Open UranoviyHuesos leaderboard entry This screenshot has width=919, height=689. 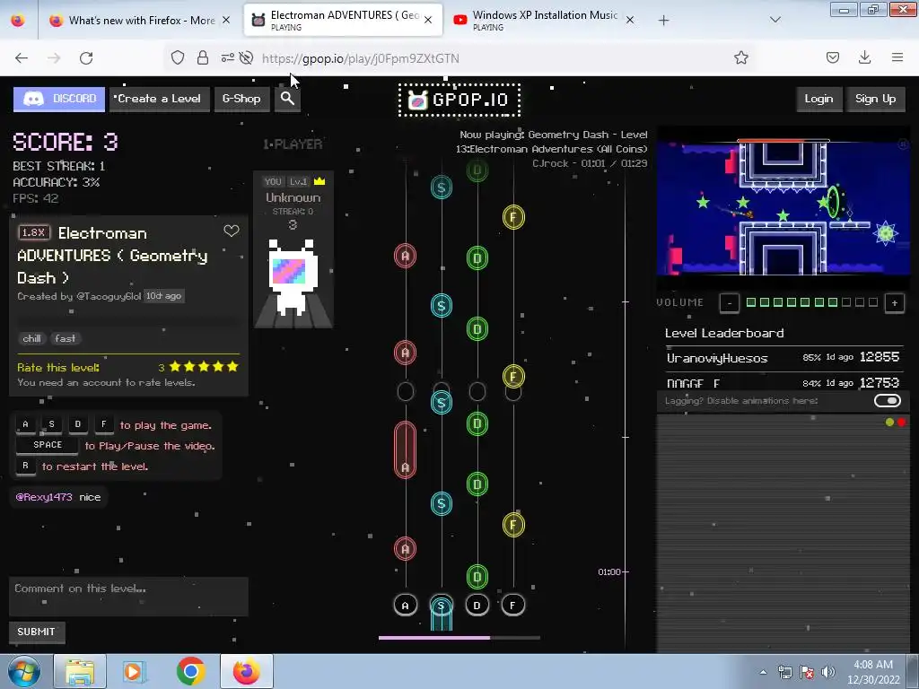click(x=783, y=357)
